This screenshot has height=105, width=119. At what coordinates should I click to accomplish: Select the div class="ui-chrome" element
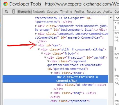coord(81,85)
